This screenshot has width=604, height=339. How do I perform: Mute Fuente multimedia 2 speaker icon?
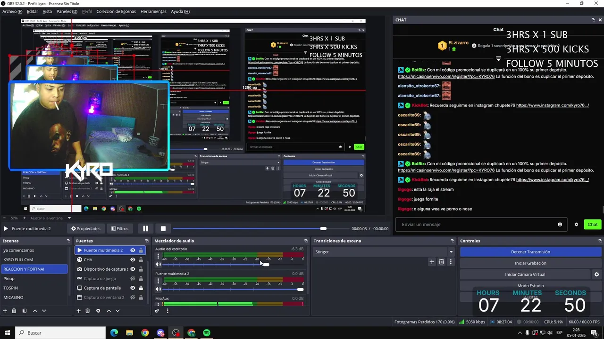pos(158,289)
